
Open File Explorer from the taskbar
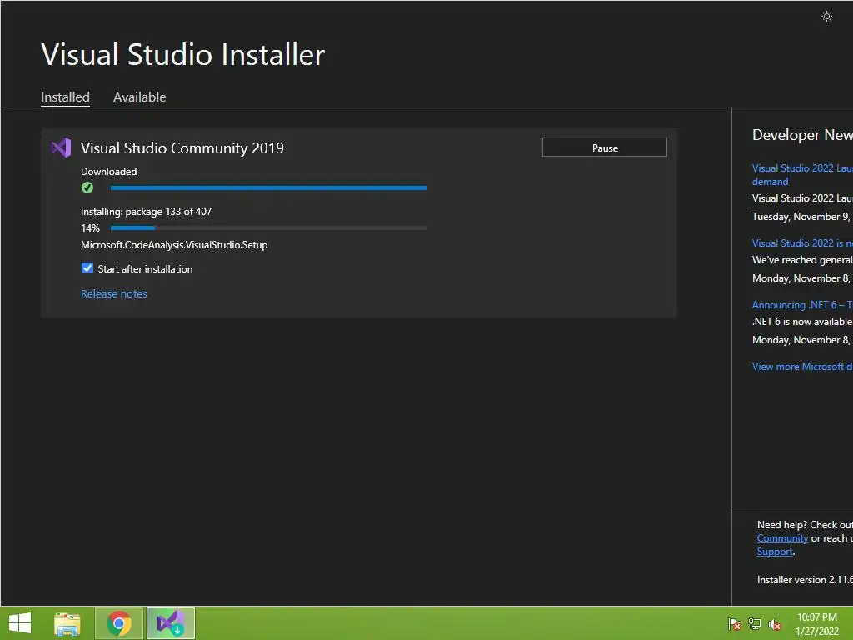click(x=67, y=623)
